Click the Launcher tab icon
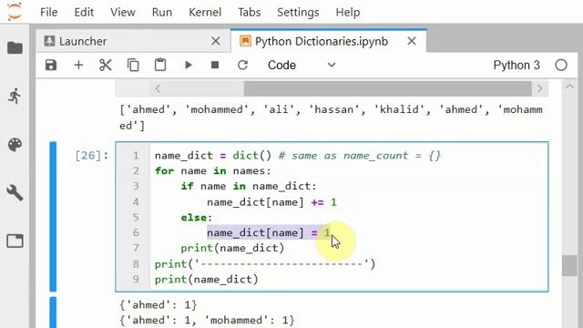 coord(49,41)
